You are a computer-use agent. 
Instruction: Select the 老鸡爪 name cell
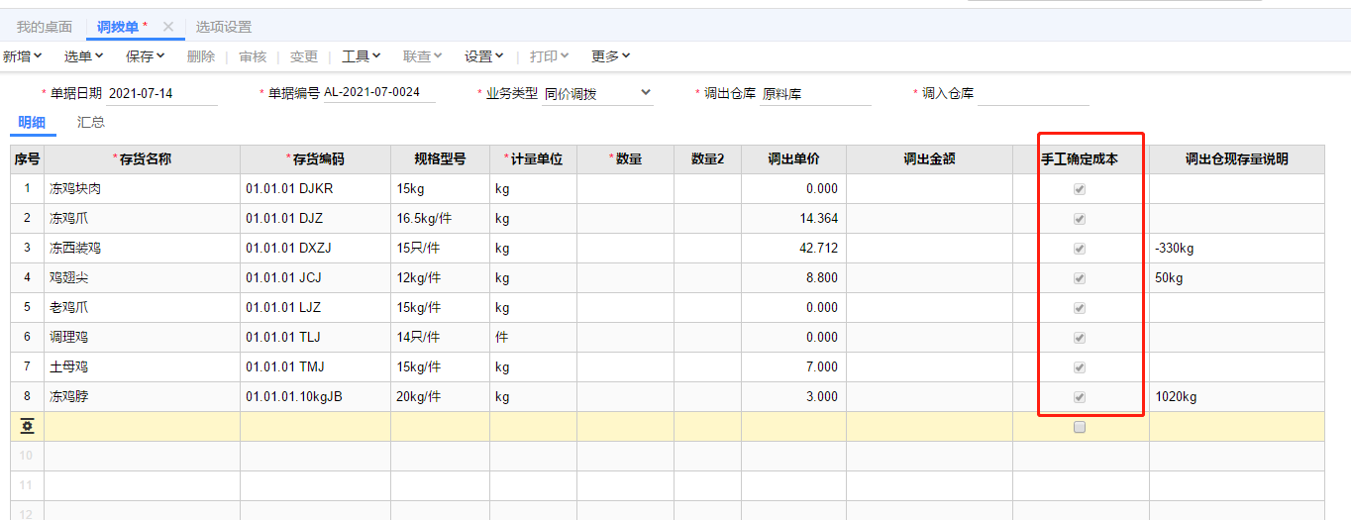(143, 308)
